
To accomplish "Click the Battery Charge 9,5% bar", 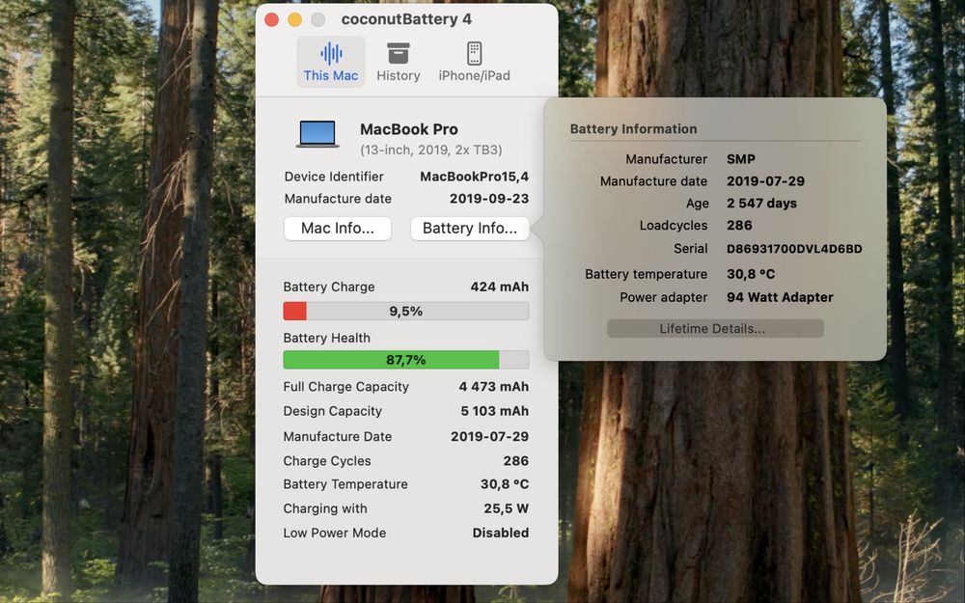I will (406, 312).
